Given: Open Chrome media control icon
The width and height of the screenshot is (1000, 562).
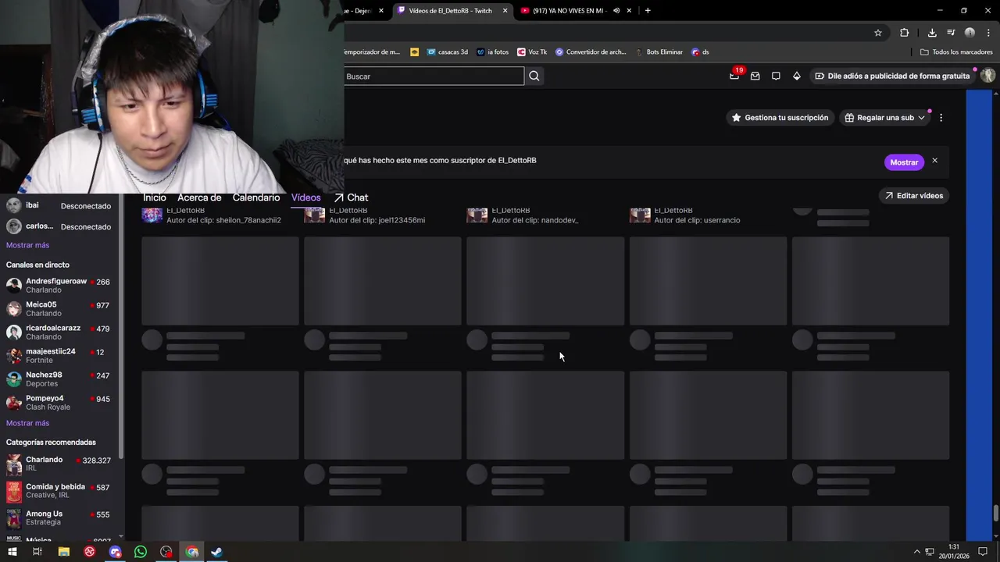Looking at the screenshot, I should coord(951,33).
